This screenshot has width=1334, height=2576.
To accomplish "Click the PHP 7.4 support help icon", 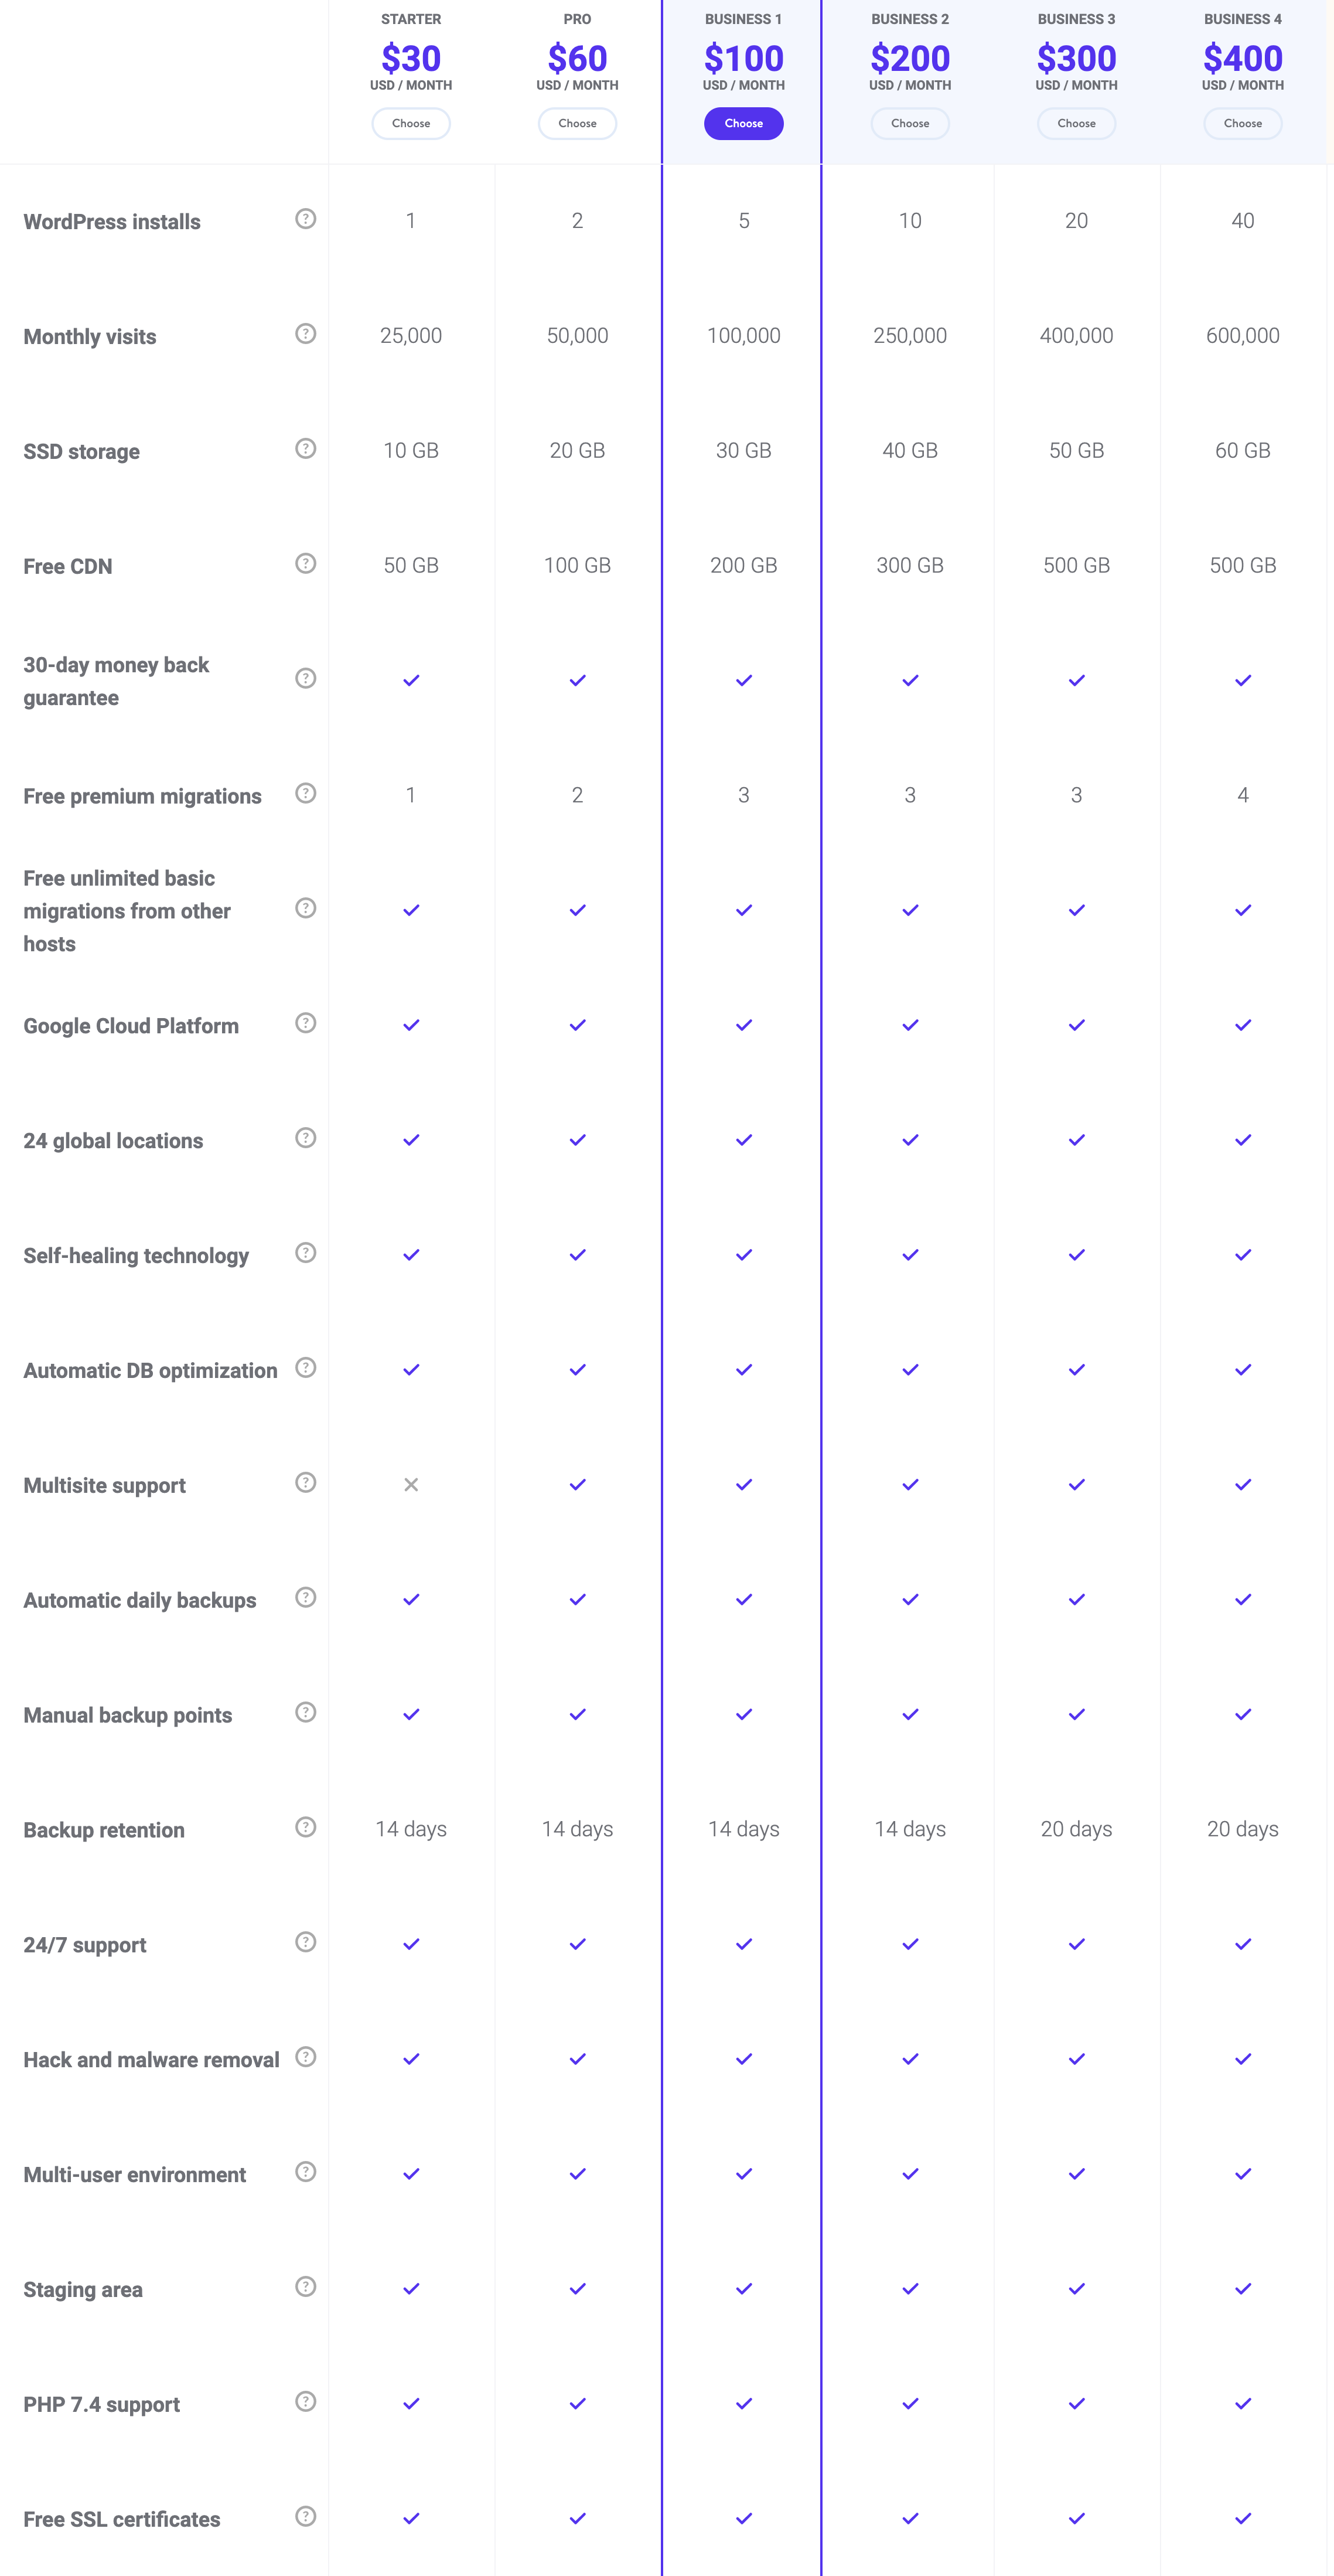I will click(x=306, y=2402).
